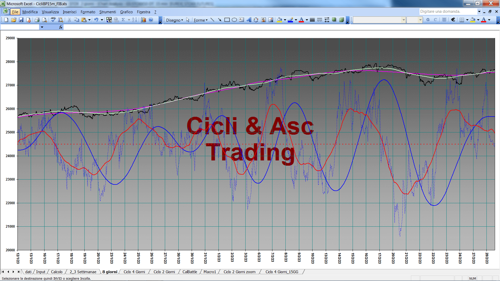Screen dimensions: 500x281
Task: Jump to first sheet with tab scroll arrow
Action: (3, 272)
